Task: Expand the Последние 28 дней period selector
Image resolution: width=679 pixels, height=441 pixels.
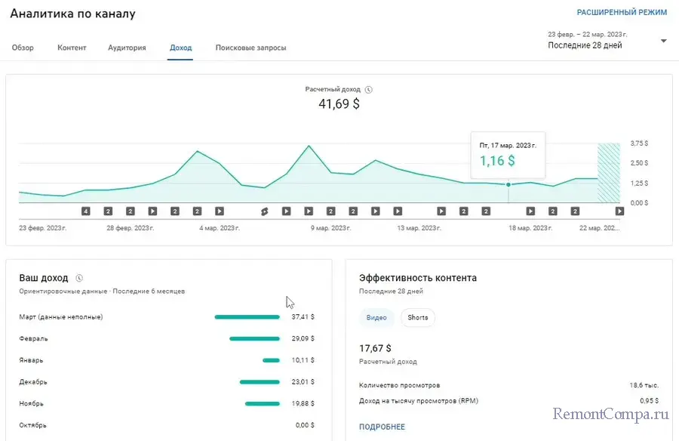Action: pyautogui.click(x=587, y=45)
